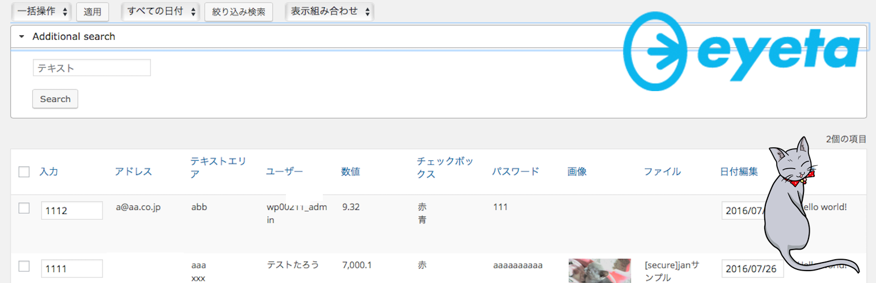
Task: Open the すべての日付 date filter dropdown
Action: [161, 11]
